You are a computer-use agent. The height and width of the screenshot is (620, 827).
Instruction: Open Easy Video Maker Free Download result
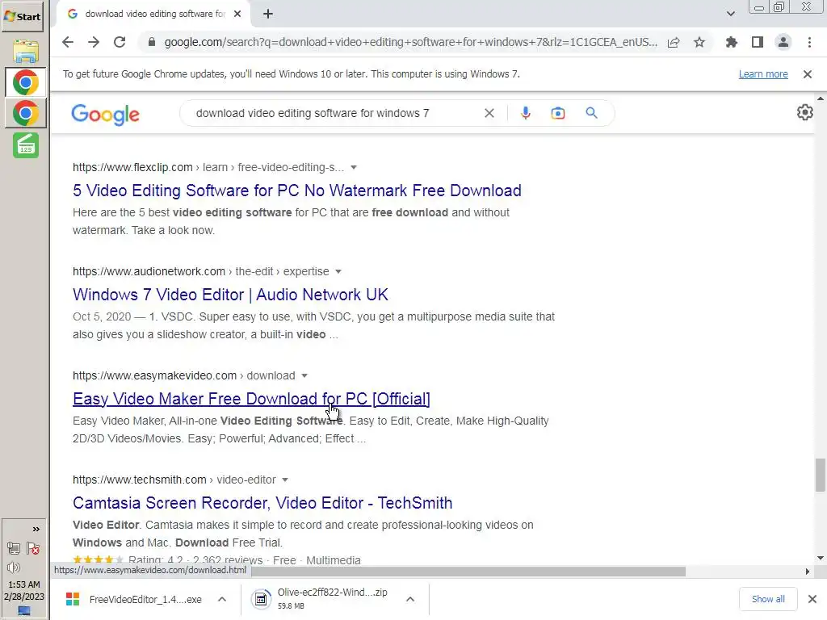pyautogui.click(x=252, y=399)
